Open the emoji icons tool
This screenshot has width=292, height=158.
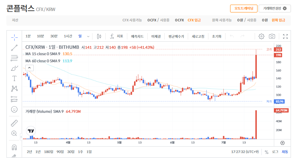point(14,109)
